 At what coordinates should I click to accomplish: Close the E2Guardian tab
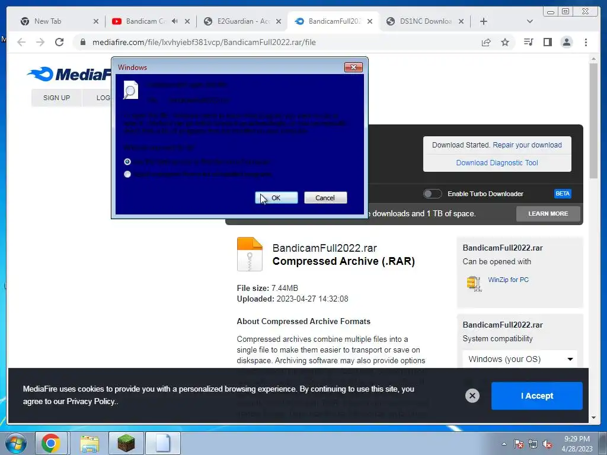tap(279, 21)
